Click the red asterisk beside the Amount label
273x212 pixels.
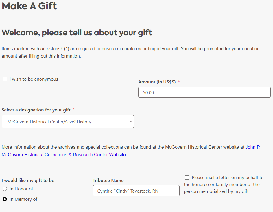[179, 82]
